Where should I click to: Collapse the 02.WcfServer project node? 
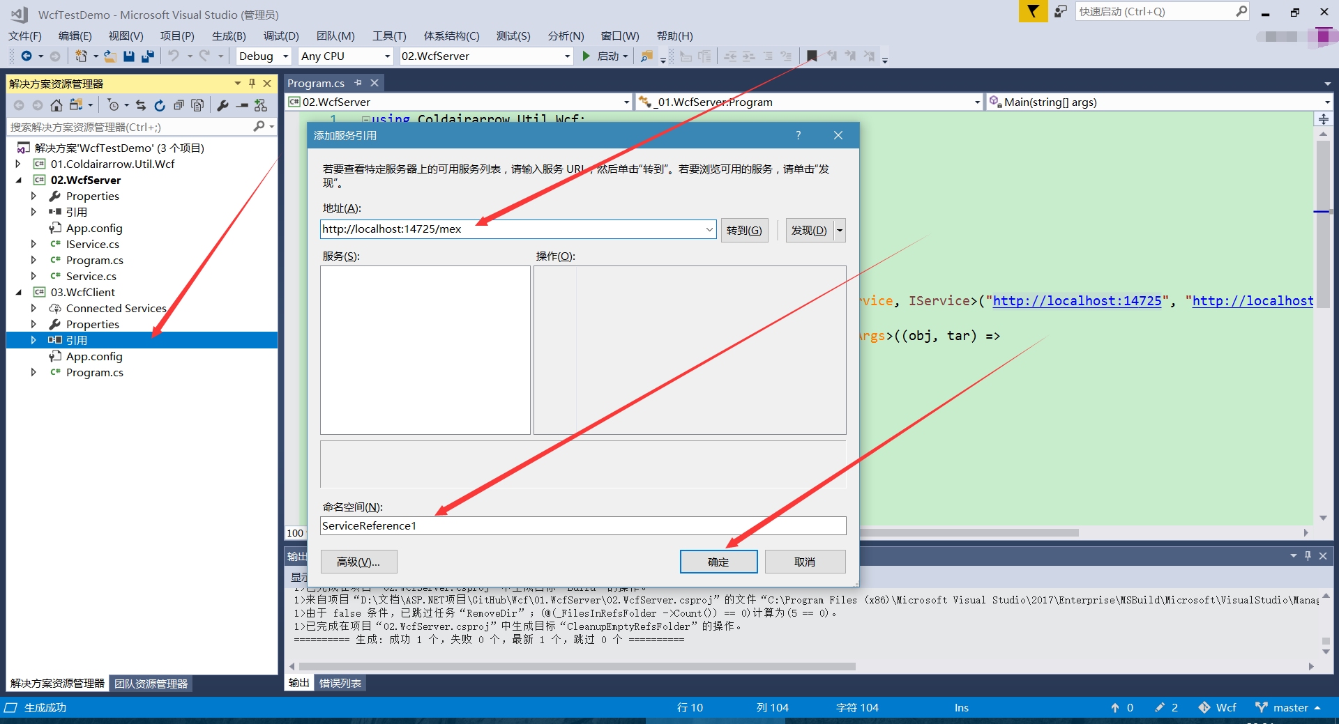[18, 180]
